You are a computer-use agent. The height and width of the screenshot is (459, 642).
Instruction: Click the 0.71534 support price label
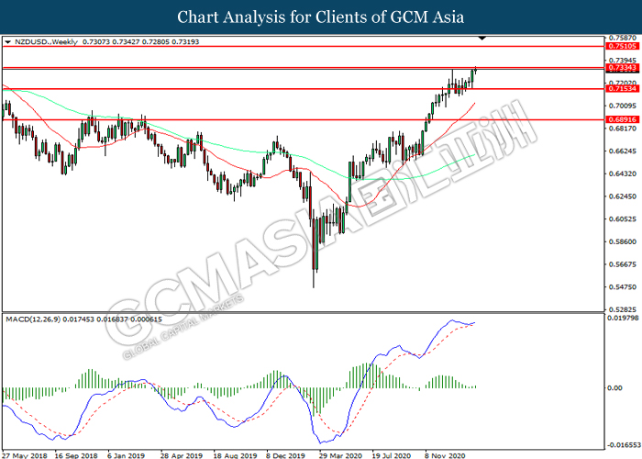[623, 88]
